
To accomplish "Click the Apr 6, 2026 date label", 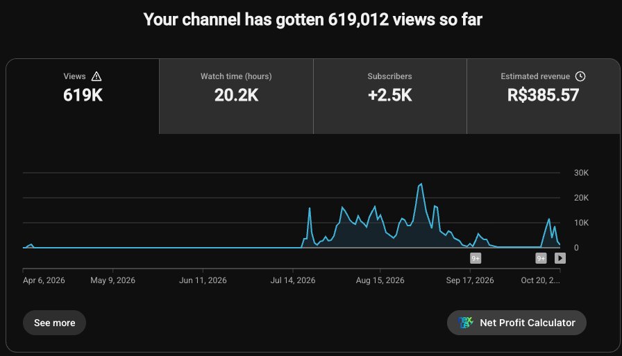I will 44,280.
